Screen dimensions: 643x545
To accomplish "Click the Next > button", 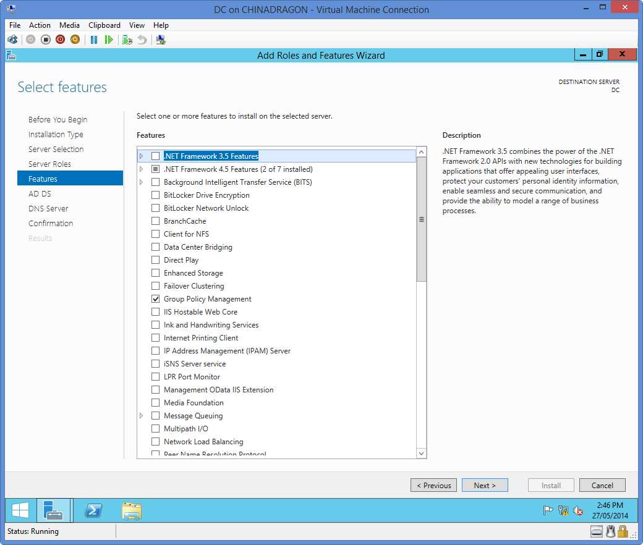I will tap(485, 485).
